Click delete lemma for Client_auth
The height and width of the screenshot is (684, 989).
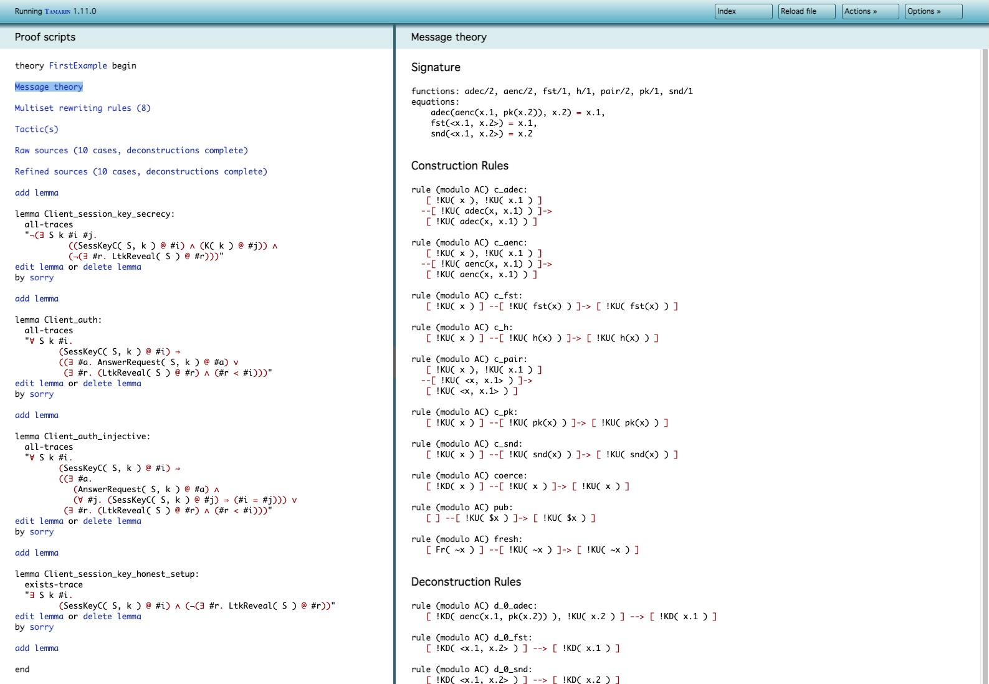point(112,383)
